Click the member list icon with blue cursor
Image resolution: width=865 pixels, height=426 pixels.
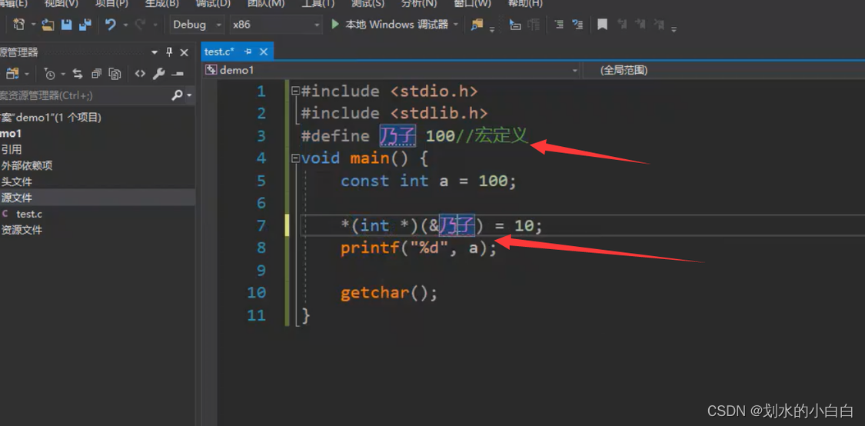514,25
